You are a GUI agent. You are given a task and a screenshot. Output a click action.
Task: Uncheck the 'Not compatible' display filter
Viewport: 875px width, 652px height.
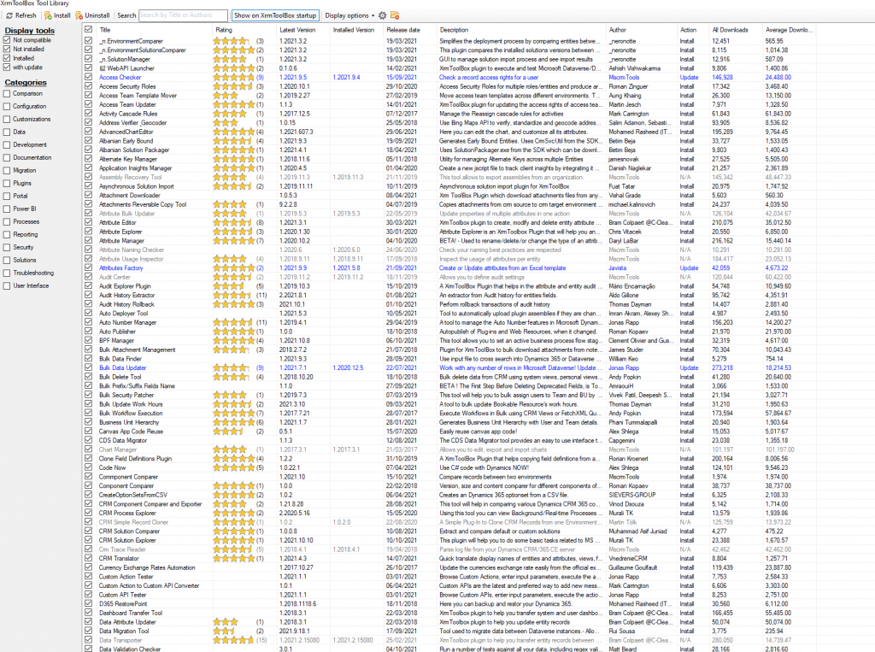click(7, 40)
